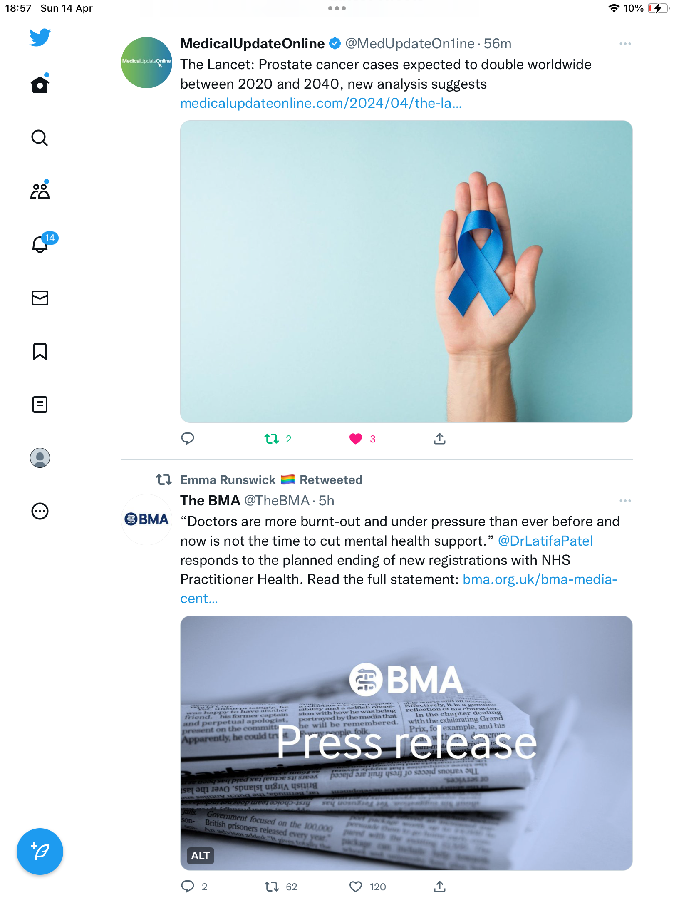Screen dimensions: 674x899
Task: Open Communities people icon in sidebar
Action: (40, 191)
